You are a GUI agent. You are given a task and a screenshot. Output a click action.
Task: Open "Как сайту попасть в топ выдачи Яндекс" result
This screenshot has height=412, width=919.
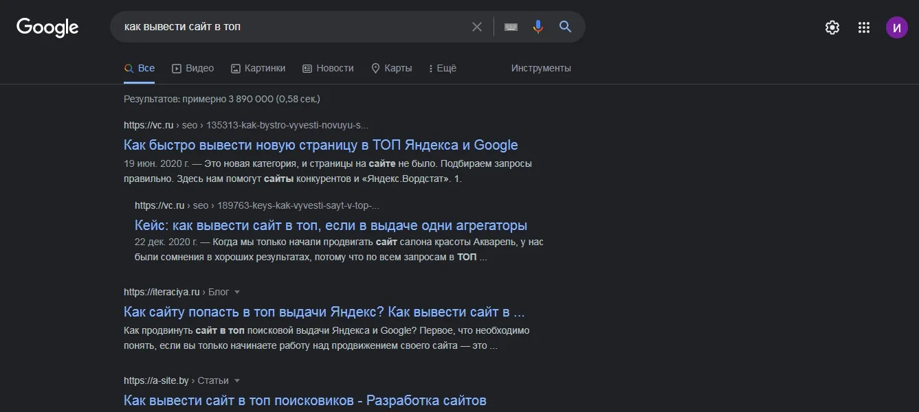point(324,312)
